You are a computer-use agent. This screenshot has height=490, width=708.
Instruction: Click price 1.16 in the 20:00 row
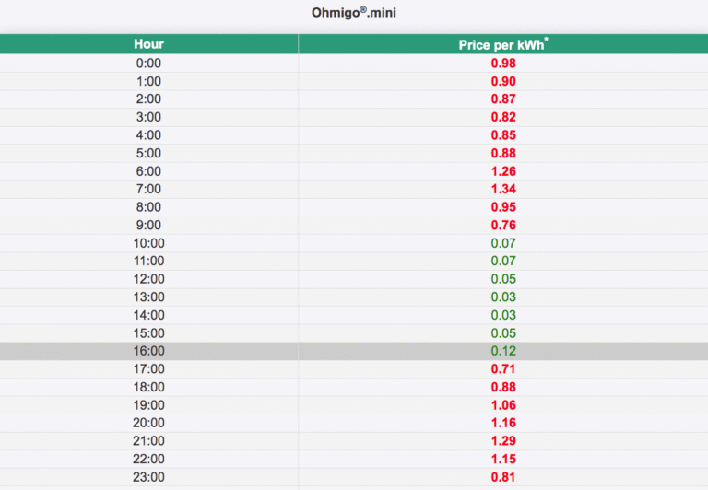click(x=503, y=423)
